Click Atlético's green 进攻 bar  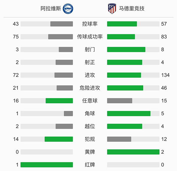click(x=124, y=75)
